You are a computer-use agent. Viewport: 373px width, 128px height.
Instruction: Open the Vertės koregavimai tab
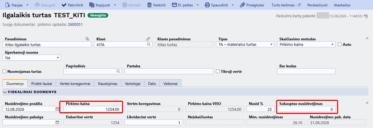click(x=75, y=83)
